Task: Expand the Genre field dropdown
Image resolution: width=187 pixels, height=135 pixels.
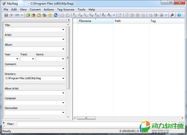Action: [63, 59]
